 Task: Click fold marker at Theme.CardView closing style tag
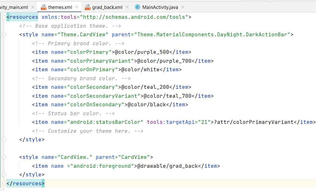4,139
